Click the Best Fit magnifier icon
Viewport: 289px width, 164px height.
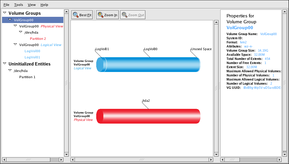coord(76,15)
